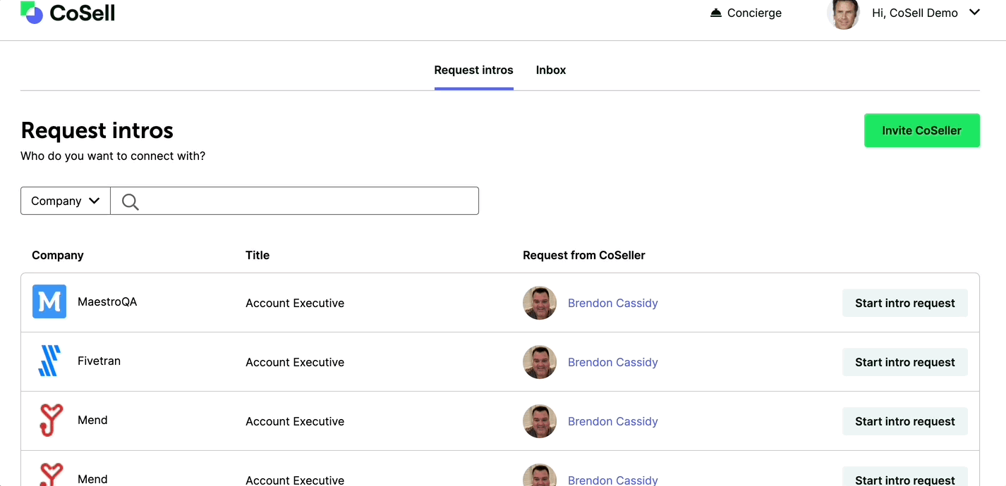Click Account Executive title in MaestroQA row
1006x486 pixels.
pyautogui.click(x=295, y=303)
